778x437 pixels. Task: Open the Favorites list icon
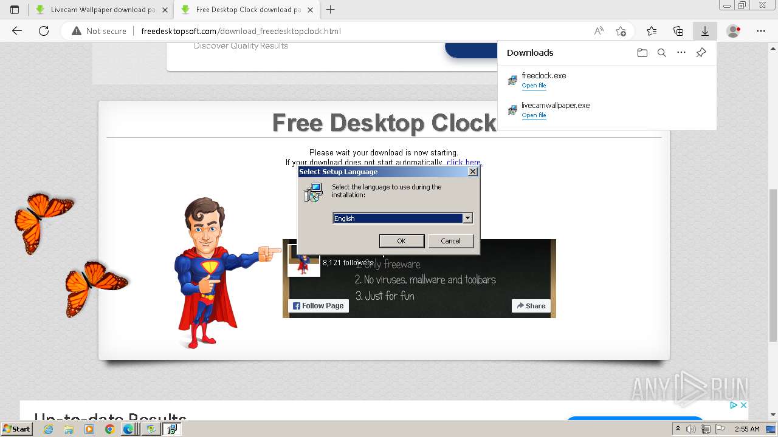click(652, 31)
